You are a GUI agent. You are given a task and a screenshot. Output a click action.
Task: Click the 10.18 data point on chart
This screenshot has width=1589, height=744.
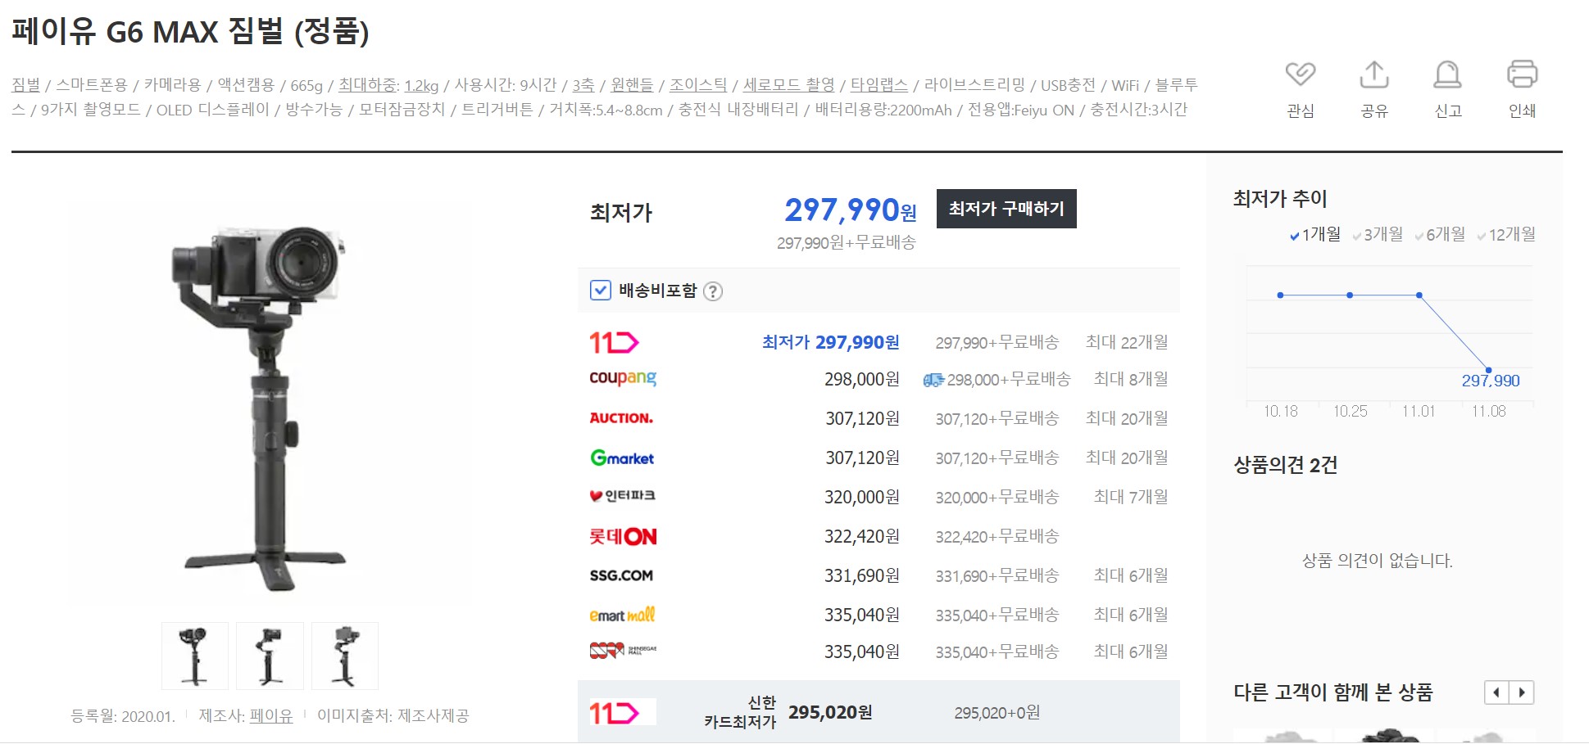[x=1280, y=295]
